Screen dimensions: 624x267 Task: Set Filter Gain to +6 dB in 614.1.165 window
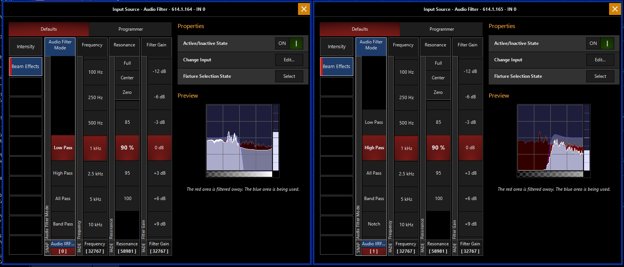[470, 199]
